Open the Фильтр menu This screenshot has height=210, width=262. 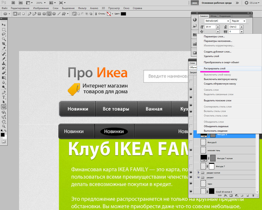(82, 8)
